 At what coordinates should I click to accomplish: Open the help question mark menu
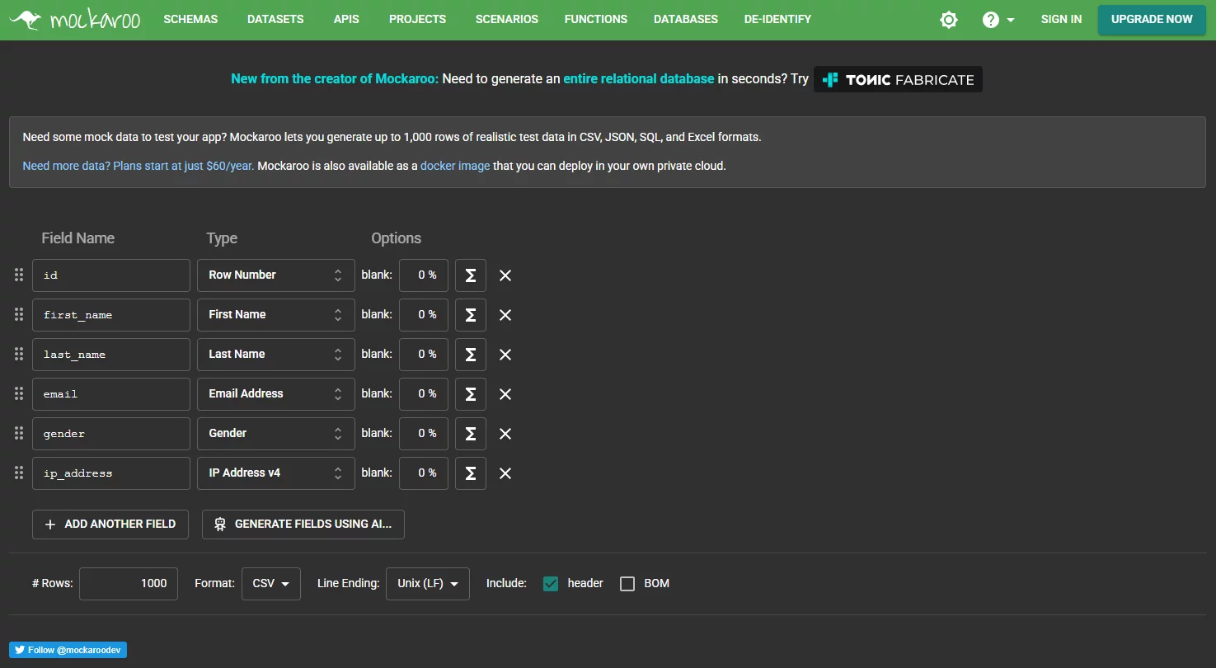coord(998,20)
